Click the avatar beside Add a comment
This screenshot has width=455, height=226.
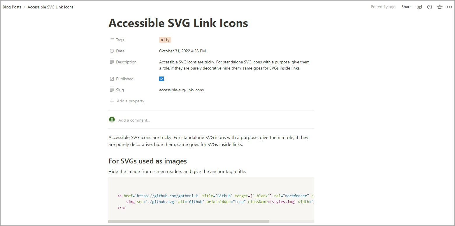point(112,120)
